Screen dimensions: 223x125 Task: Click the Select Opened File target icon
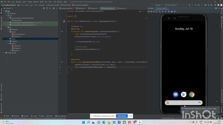(44, 8)
